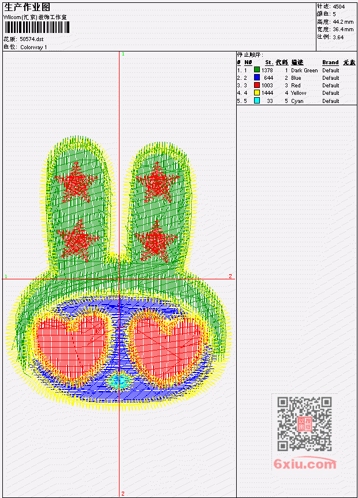The height and width of the screenshot is (498, 358).
Task: Click the cyan nose stitch on the design
Action: pos(119,381)
